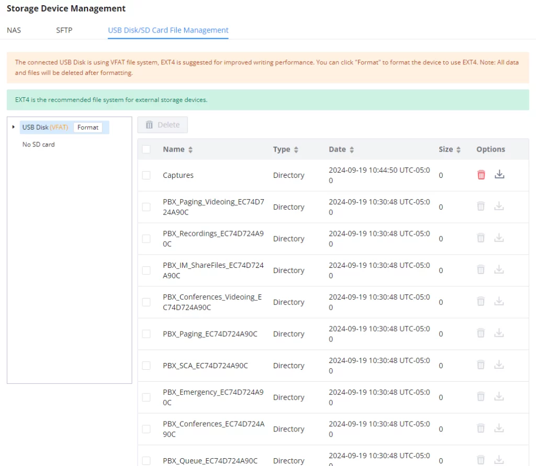Screen dimensions: 536x466
Task: Click trash icon for PBX_IM_ShareFiles row
Action: click(x=481, y=269)
